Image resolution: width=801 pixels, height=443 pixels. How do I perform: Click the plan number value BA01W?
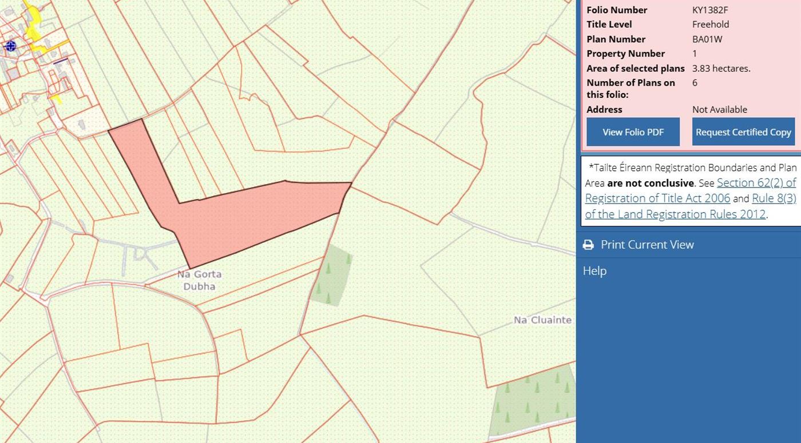point(708,39)
